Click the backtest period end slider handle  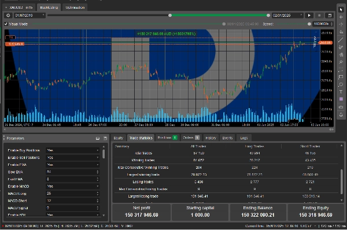[x=268, y=15]
